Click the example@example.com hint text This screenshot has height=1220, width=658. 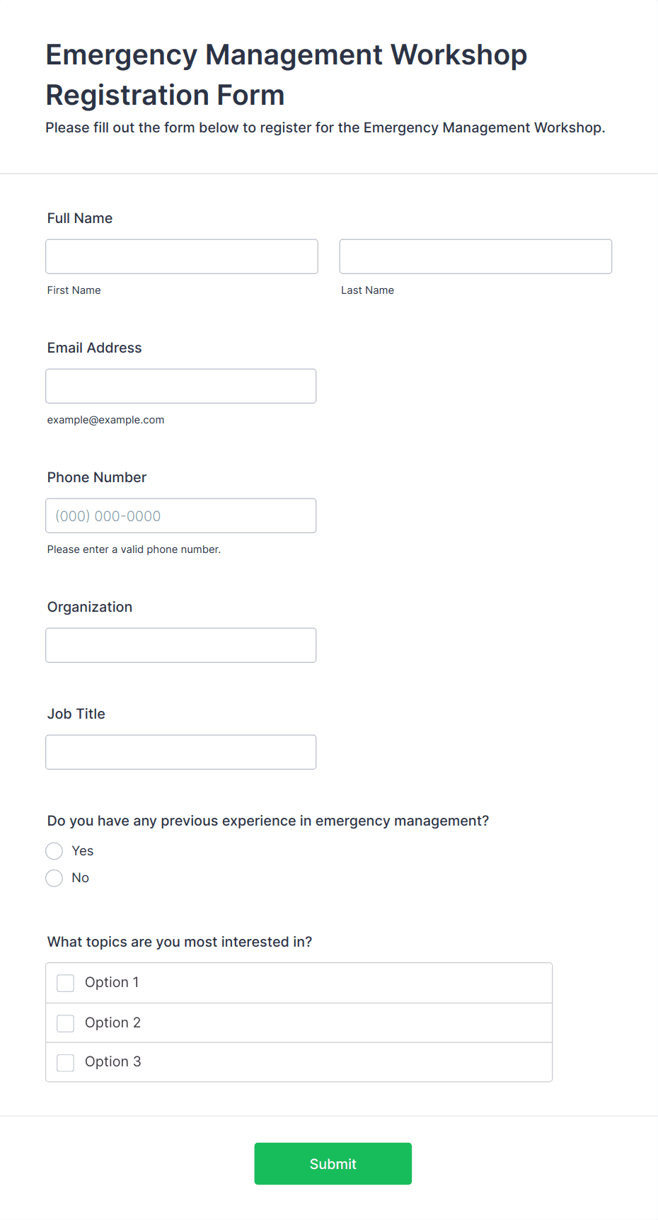(106, 420)
